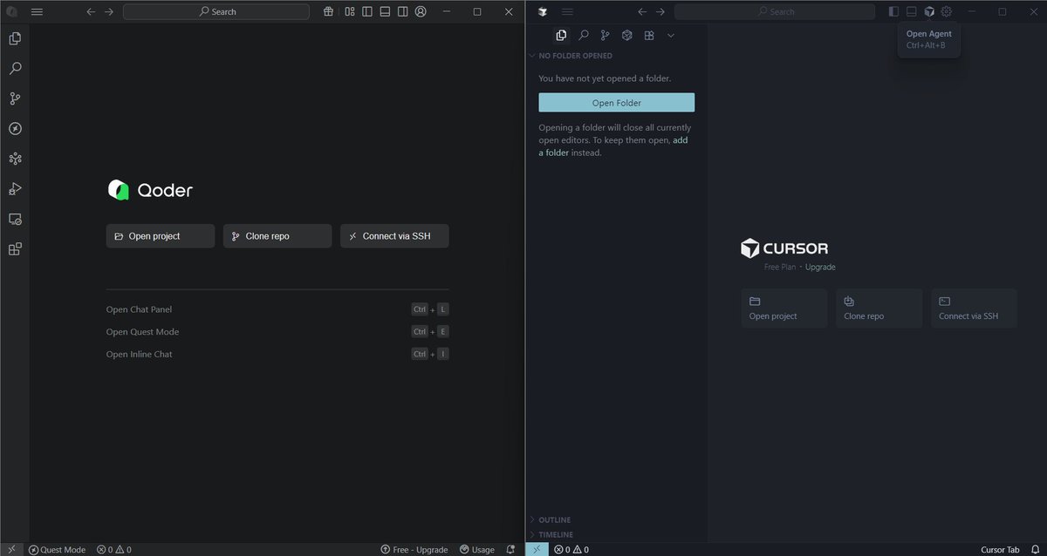Open the hamburger menu in Qoder's title bar

tap(37, 12)
